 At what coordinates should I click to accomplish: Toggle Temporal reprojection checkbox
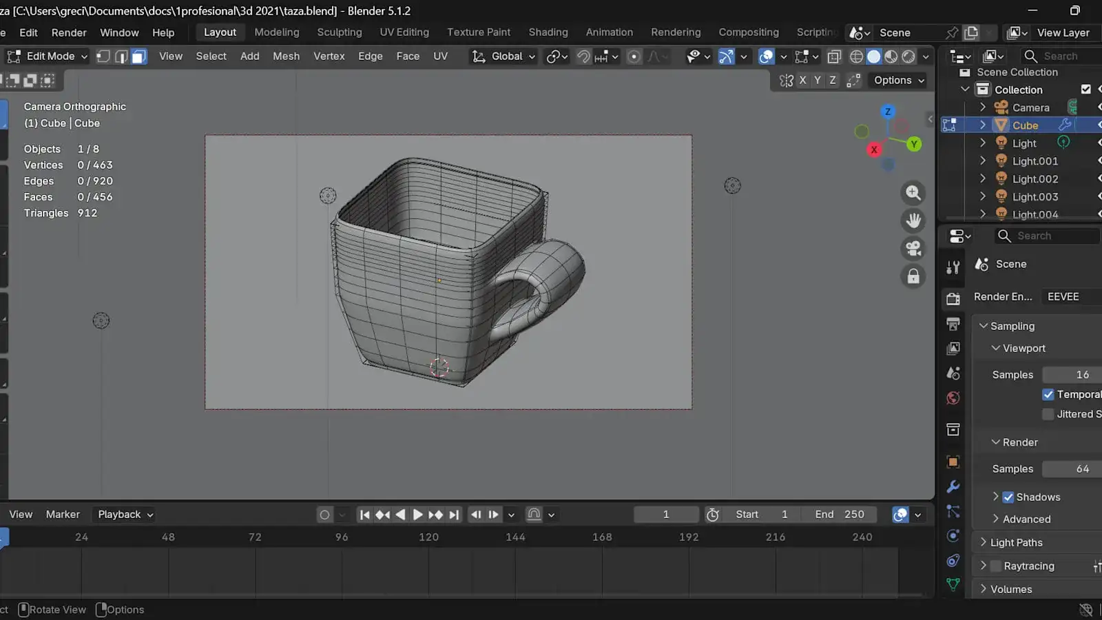[x=1048, y=395]
